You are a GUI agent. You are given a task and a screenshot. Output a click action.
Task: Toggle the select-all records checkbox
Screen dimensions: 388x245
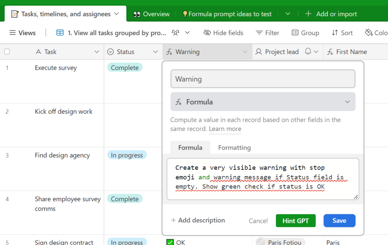coord(7,52)
